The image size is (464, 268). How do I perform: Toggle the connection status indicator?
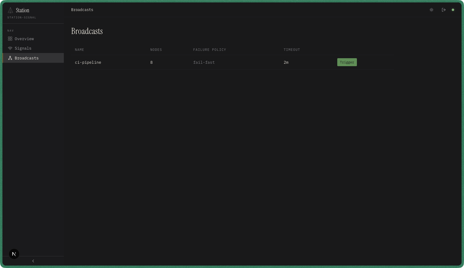click(x=453, y=10)
